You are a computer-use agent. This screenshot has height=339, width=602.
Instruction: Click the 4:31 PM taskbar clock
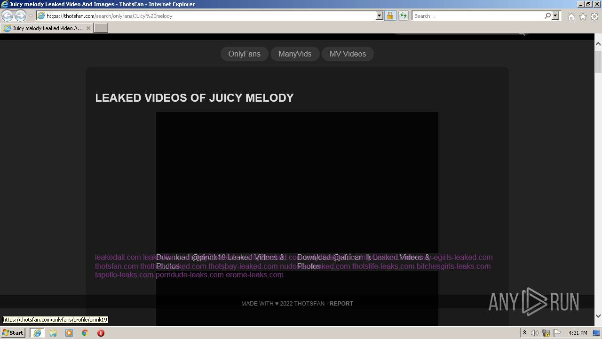(578, 333)
